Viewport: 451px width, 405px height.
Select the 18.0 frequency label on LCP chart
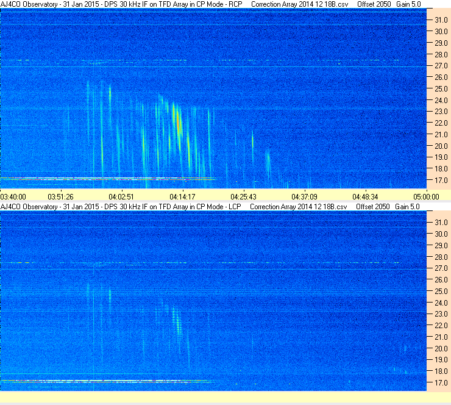[441, 371]
